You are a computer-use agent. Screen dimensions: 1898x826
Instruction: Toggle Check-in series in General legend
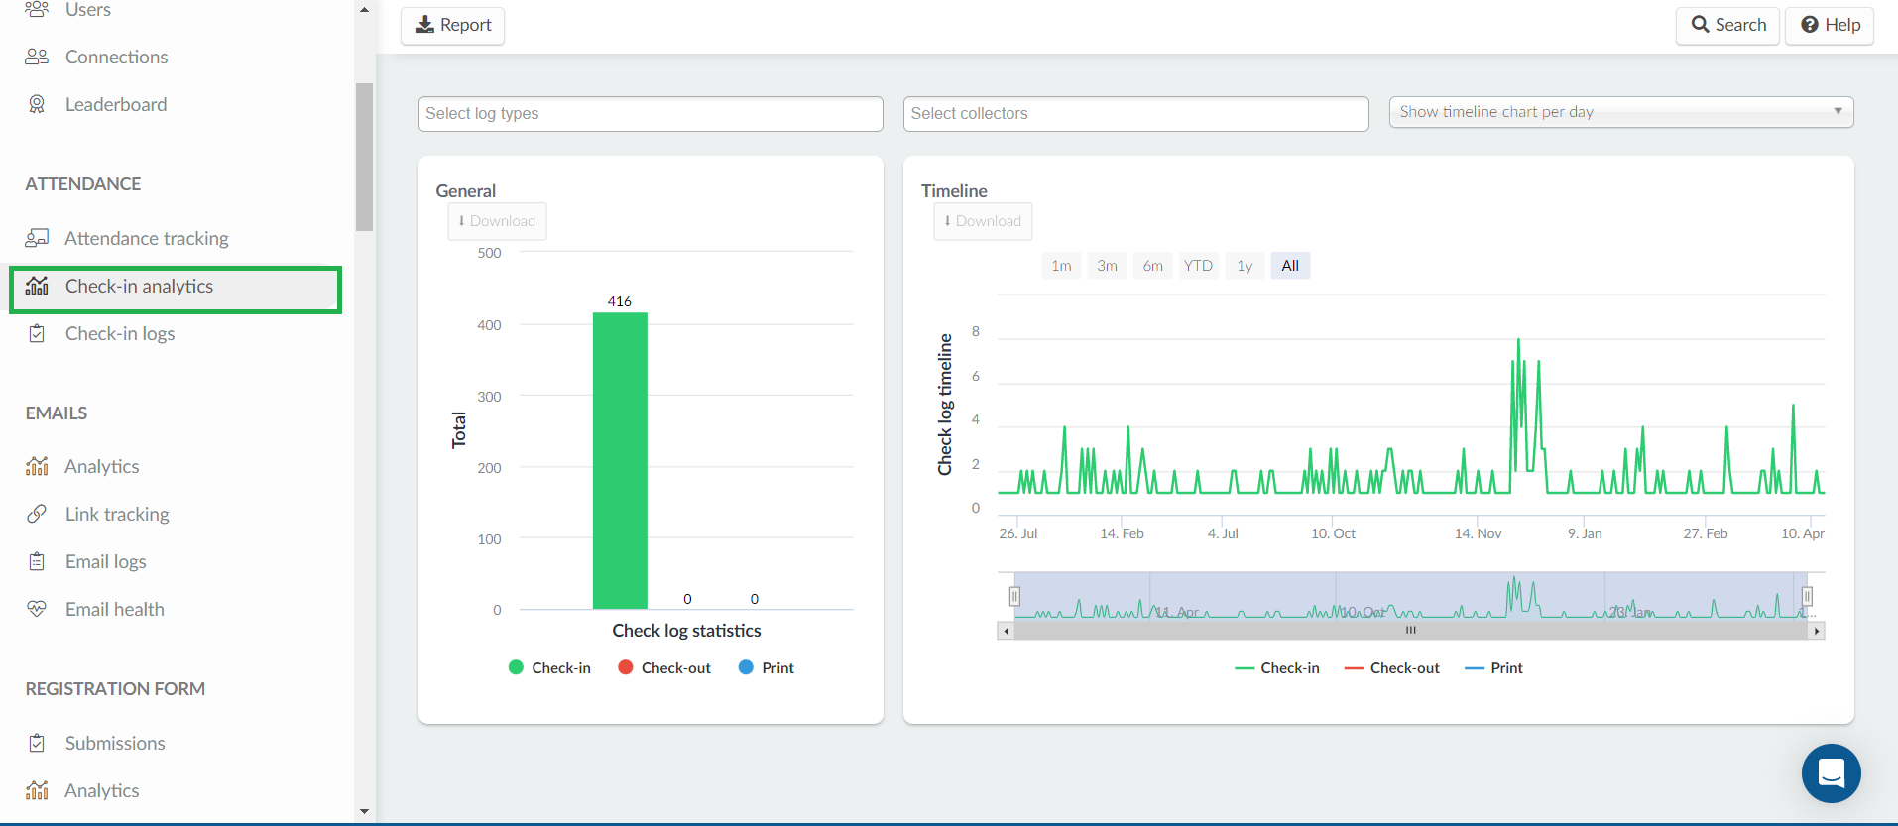pos(549,668)
